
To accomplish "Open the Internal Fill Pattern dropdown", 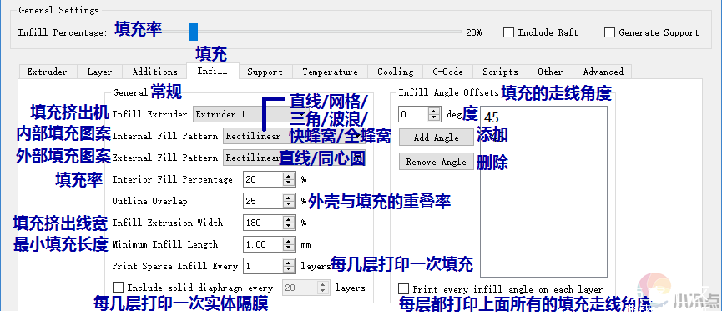I will tap(295, 136).
